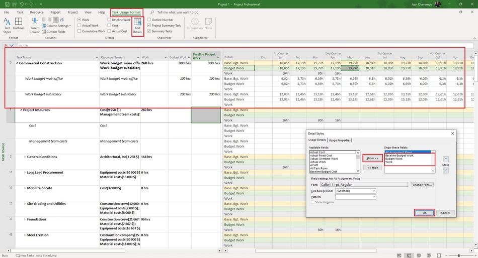Open the Task Name column filter dropdown

pyautogui.click(x=97, y=58)
